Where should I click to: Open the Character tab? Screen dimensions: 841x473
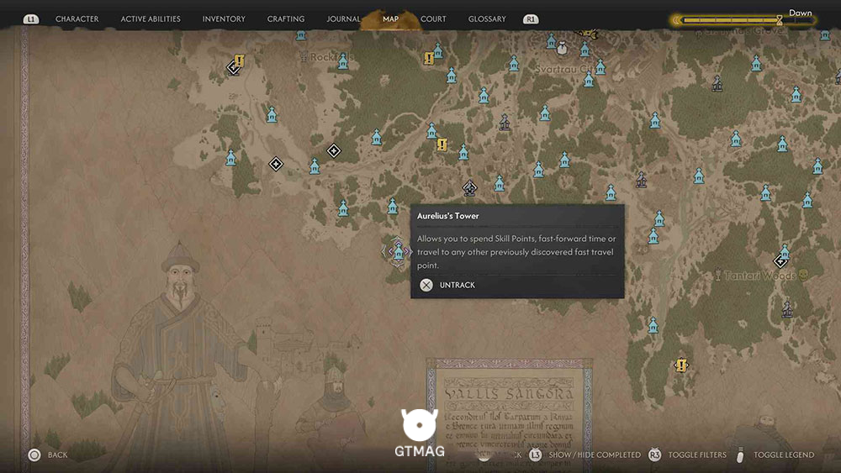[77, 18]
